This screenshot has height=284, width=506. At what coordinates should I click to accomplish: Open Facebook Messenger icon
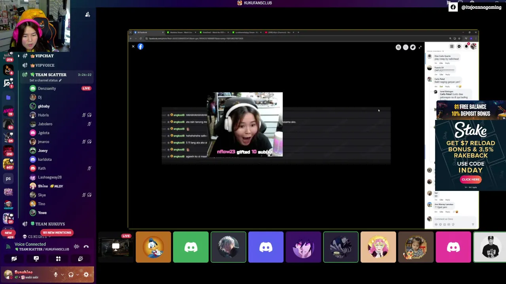click(x=459, y=47)
